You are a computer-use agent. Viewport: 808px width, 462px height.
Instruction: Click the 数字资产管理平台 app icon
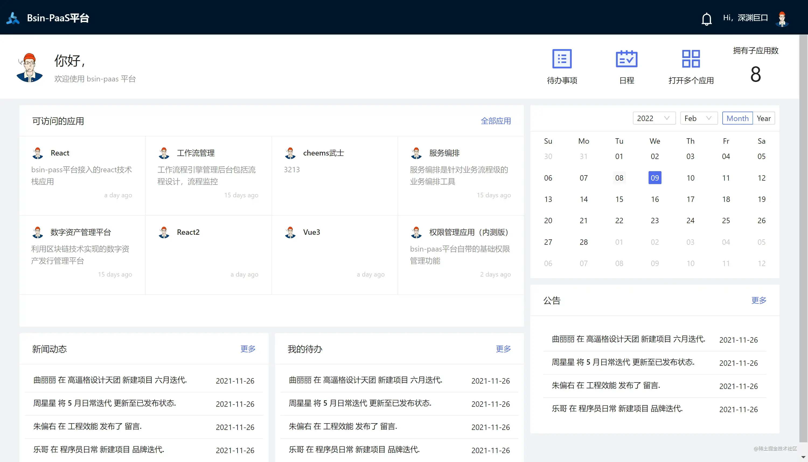click(38, 232)
